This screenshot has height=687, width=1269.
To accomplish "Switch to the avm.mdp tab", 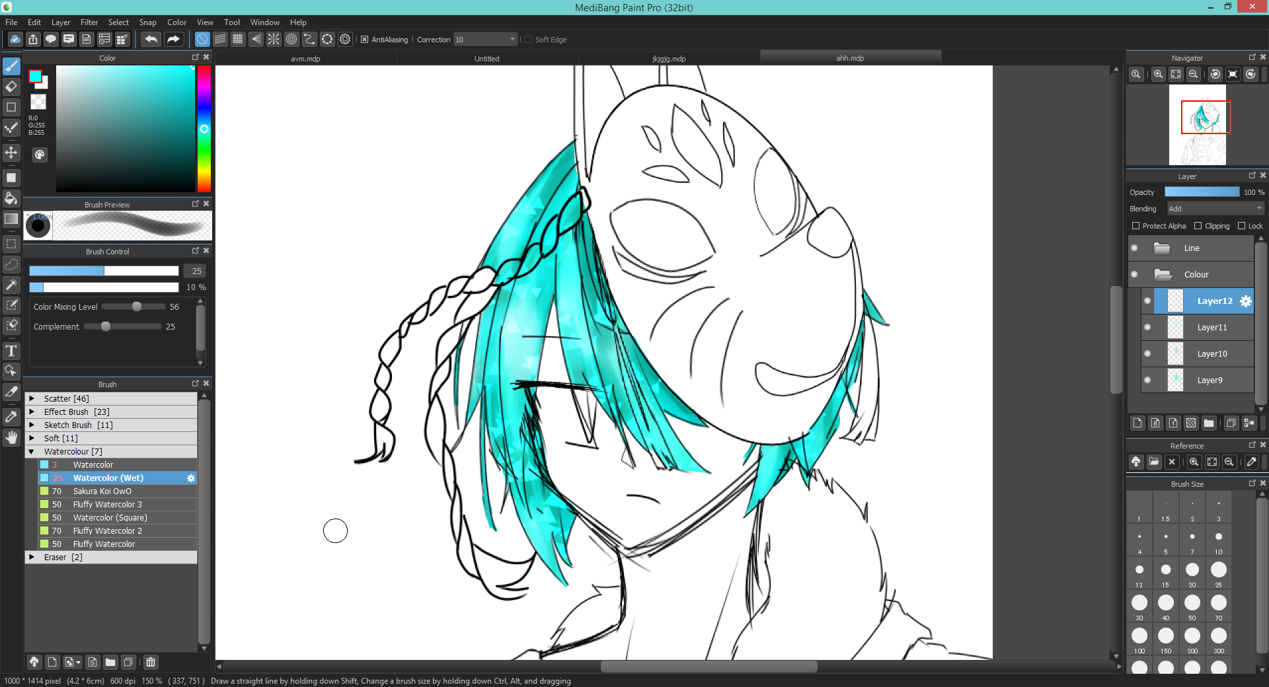I will [305, 59].
